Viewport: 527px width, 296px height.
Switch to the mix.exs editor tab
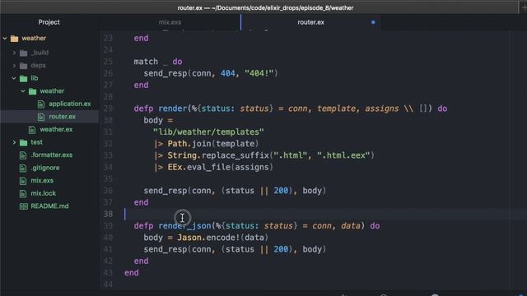click(x=170, y=22)
